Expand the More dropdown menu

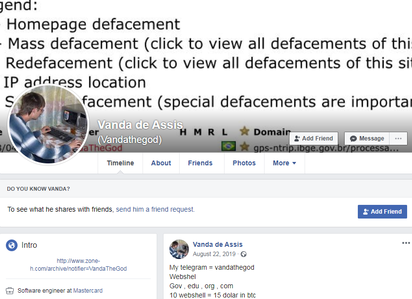pyautogui.click(x=285, y=163)
